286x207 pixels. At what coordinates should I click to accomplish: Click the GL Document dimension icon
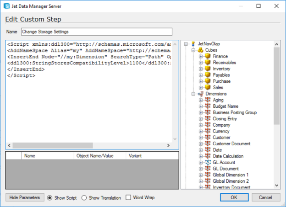click(208, 169)
